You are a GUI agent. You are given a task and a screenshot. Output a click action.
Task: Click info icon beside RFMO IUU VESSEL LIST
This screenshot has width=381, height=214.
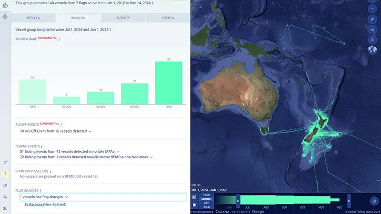click(50, 171)
